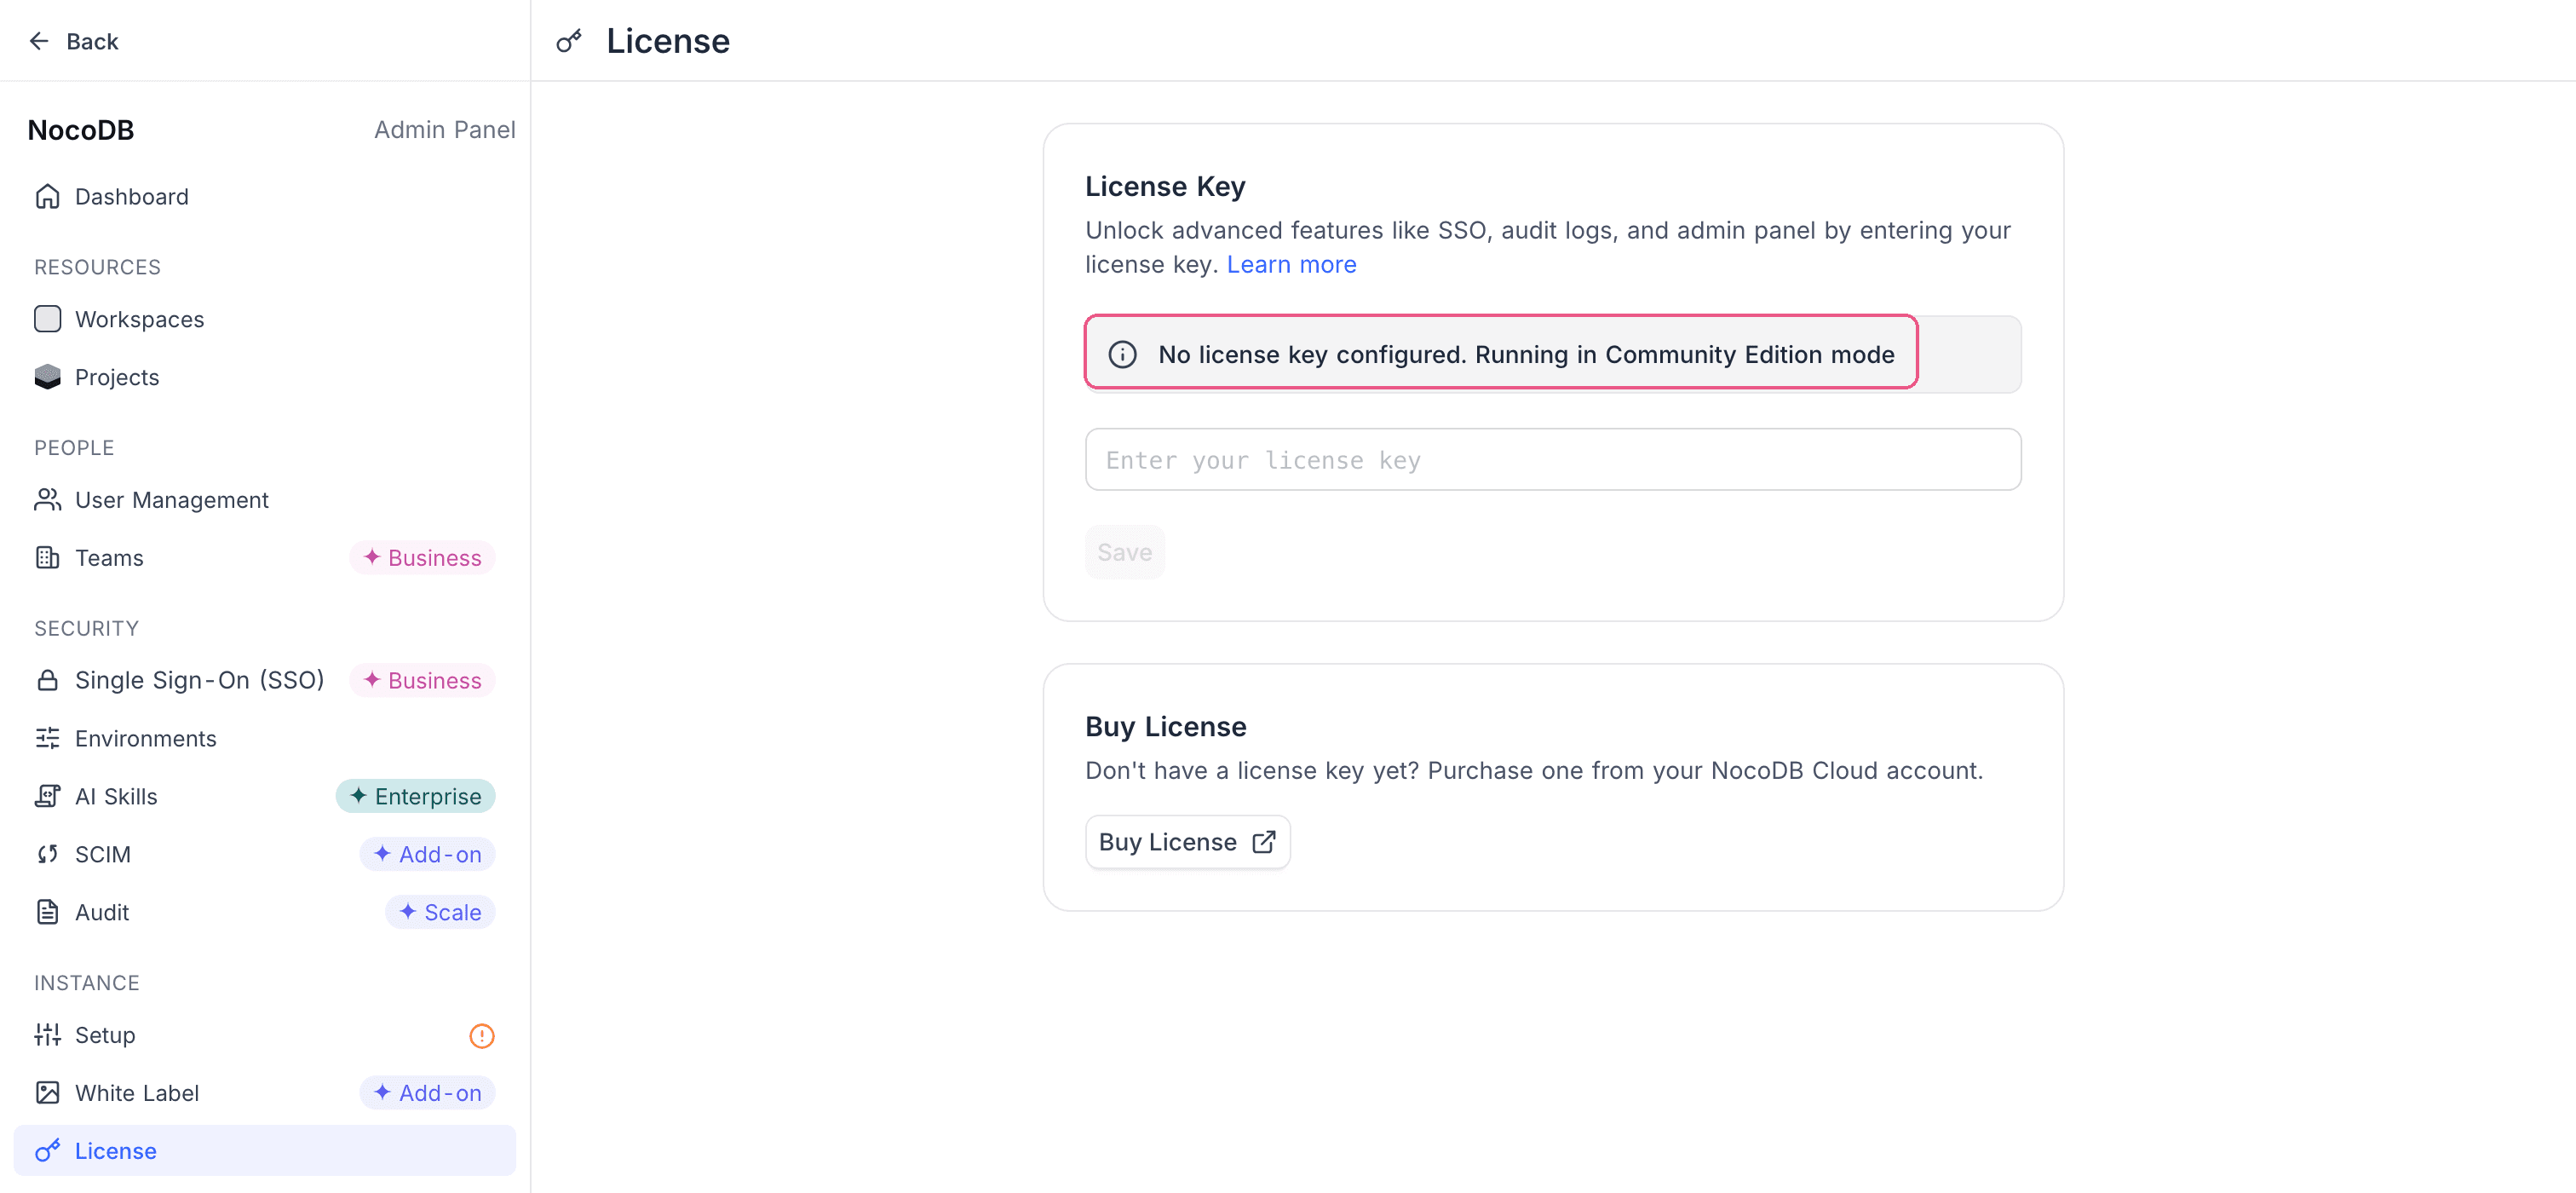Open the Dashboard home icon

[47, 196]
